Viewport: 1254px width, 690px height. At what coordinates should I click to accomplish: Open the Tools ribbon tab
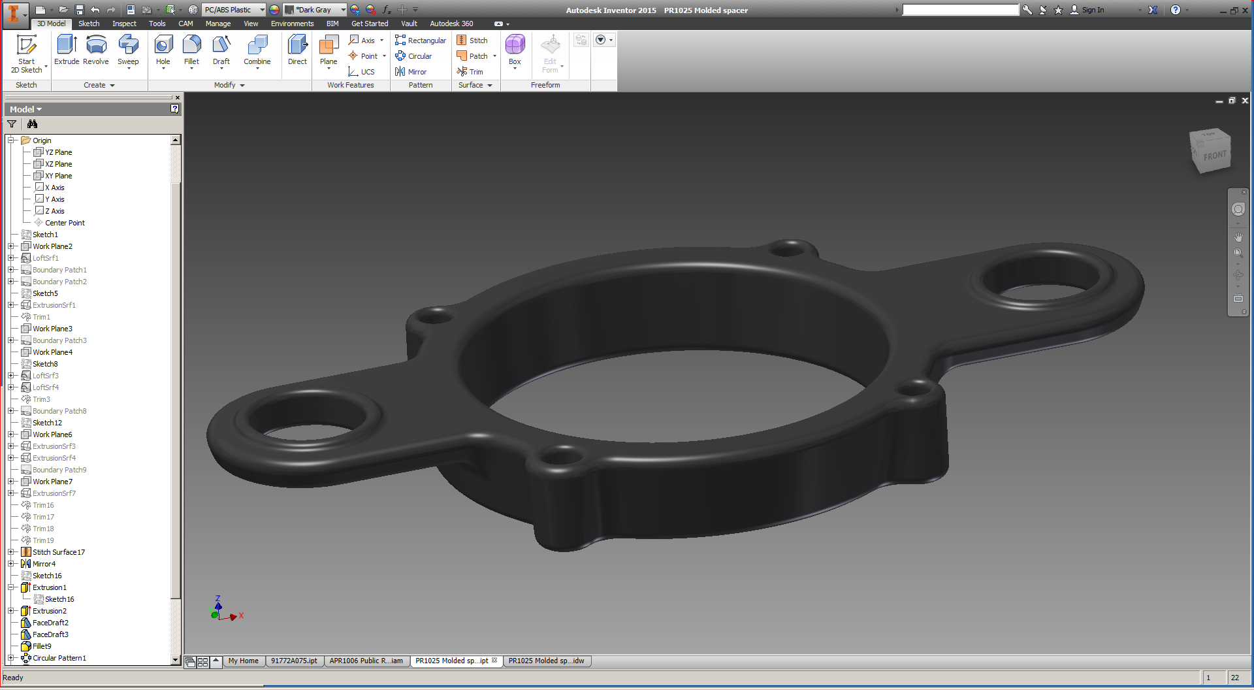click(157, 24)
